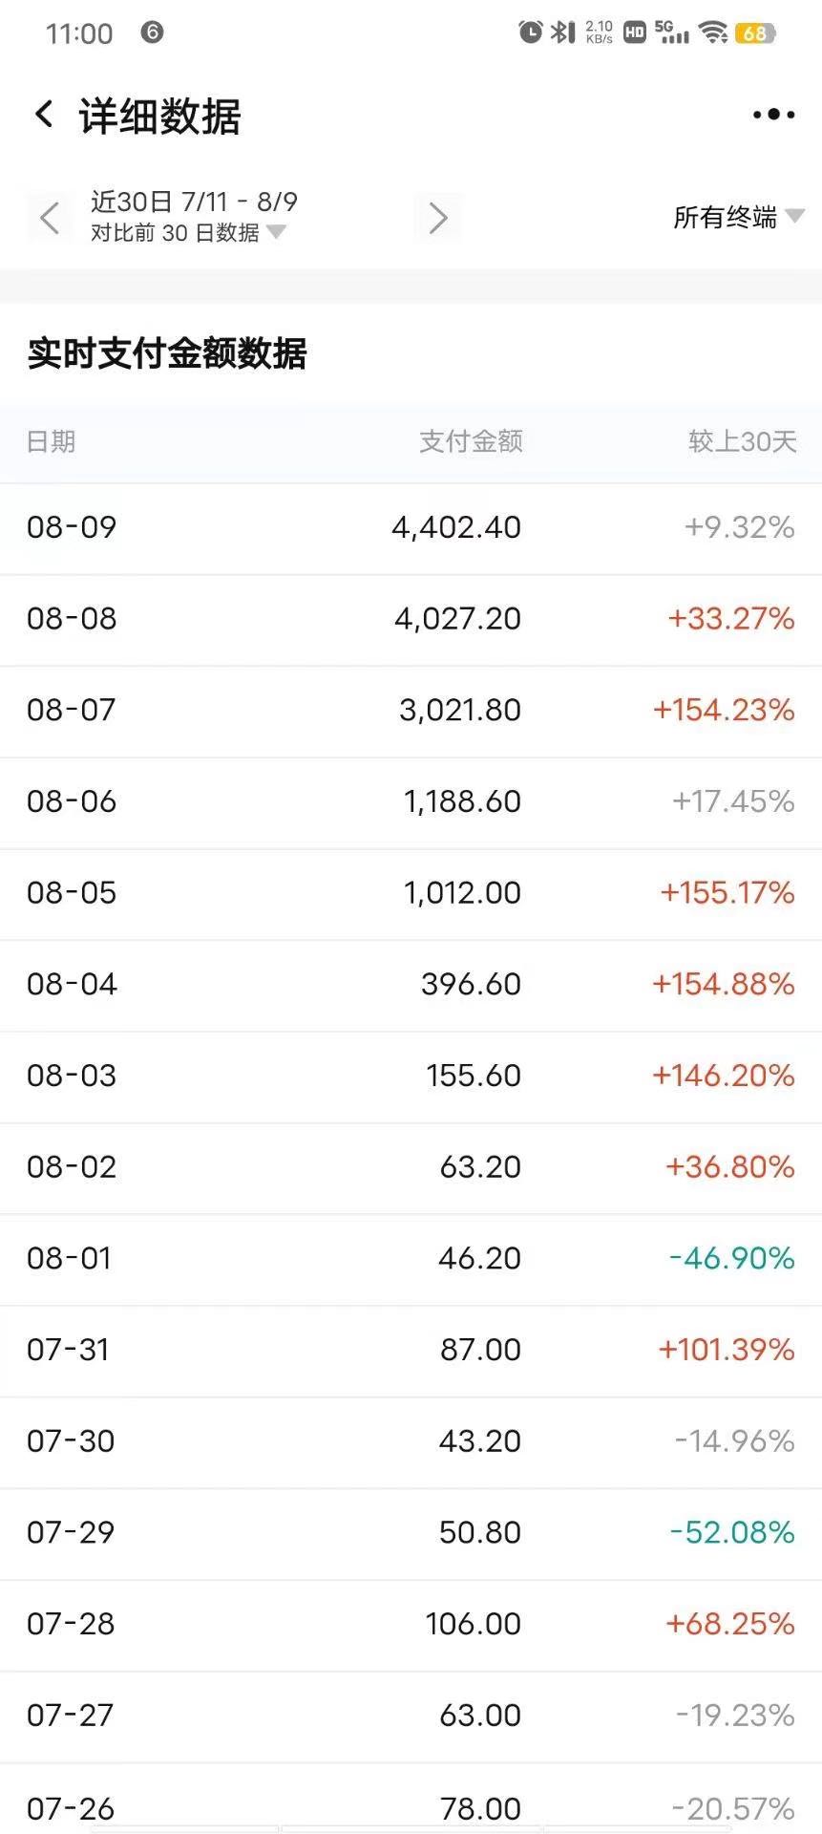Image resolution: width=822 pixels, height=1834 pixels.
Task: Open the 近30日 7/11 - 8/9 date range
Action: pos(194,202)
